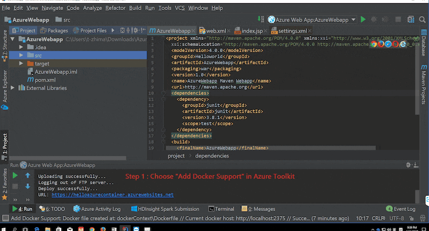Open in Opera browser icon
Screen dimensions: 429x231
click(x=395, y=44)
